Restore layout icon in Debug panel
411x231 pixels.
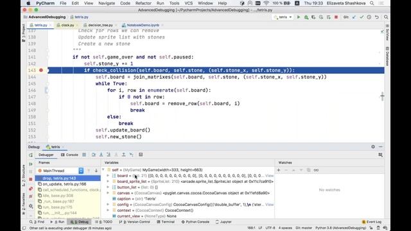381,155
